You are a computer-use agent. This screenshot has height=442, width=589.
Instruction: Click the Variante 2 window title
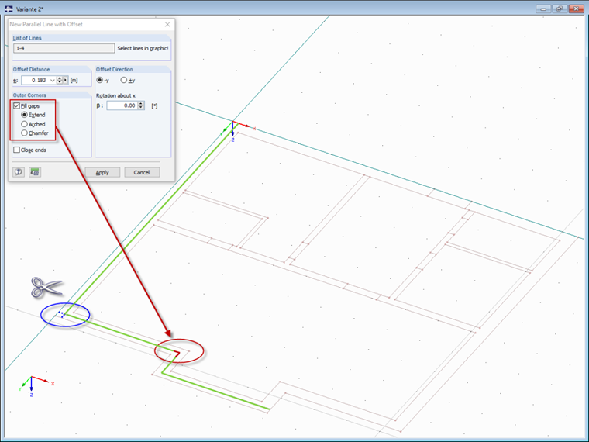(29, 9)
